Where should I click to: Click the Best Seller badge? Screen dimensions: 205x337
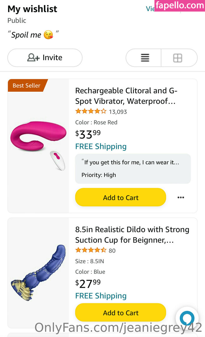(x=27, y=85)
